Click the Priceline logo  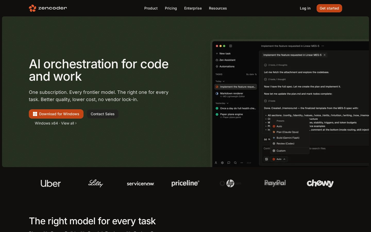coord(185,183)
